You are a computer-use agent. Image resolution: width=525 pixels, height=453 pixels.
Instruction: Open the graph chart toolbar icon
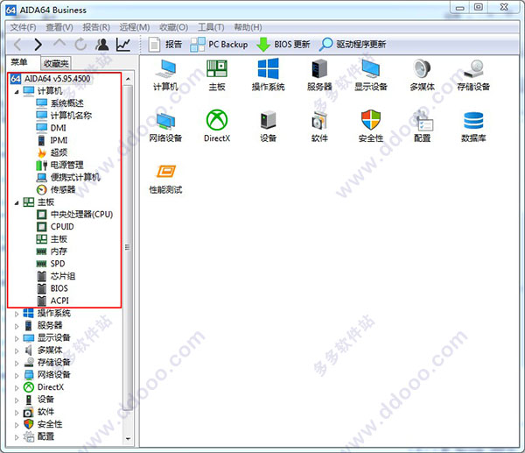[123, 45]
